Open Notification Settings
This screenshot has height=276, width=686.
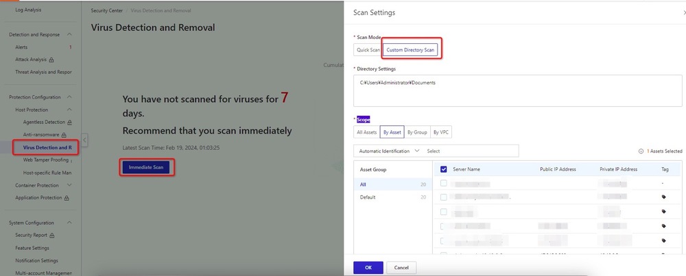pos(37,261)
